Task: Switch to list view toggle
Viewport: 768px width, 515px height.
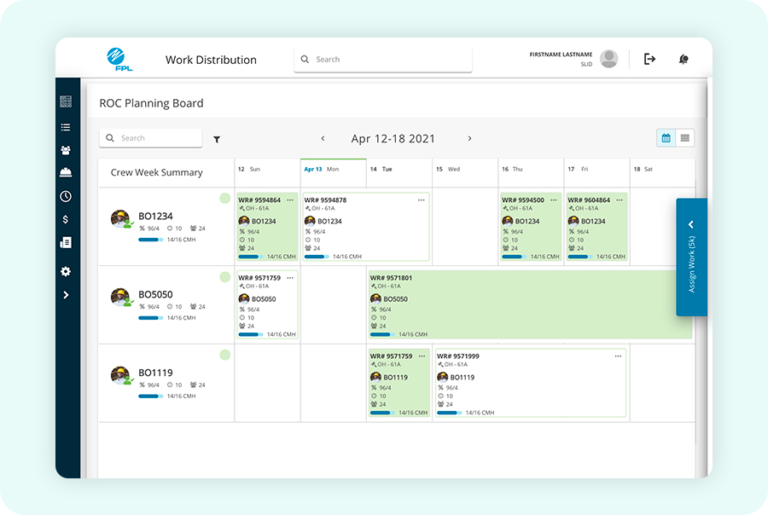Action: point(684,138)
